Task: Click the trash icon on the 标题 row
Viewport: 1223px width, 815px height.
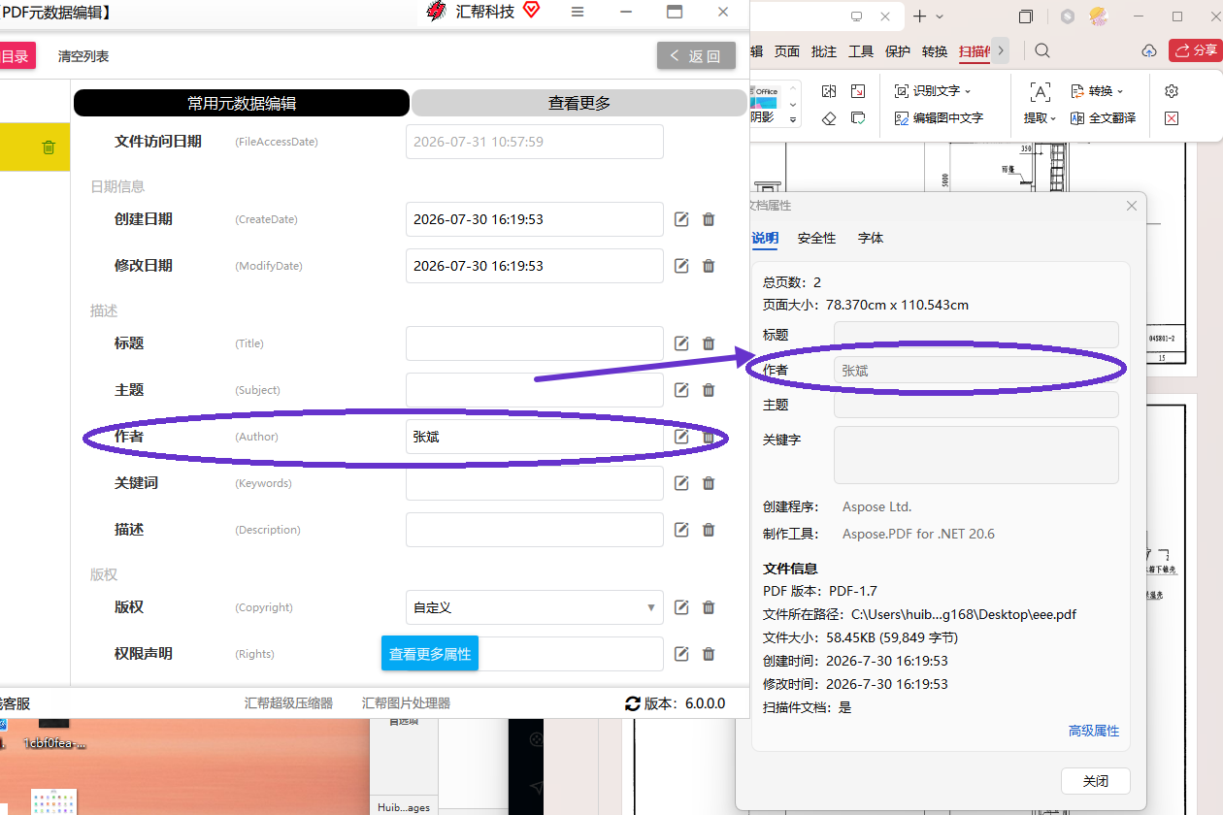Action: (709, 343)
